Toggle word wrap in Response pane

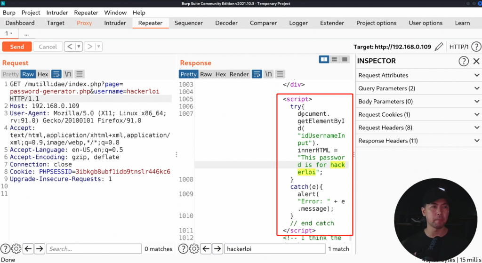[257, 74]
